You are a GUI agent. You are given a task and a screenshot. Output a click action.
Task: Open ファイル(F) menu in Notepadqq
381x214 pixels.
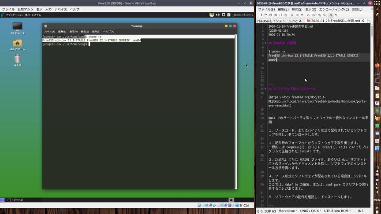266,9
